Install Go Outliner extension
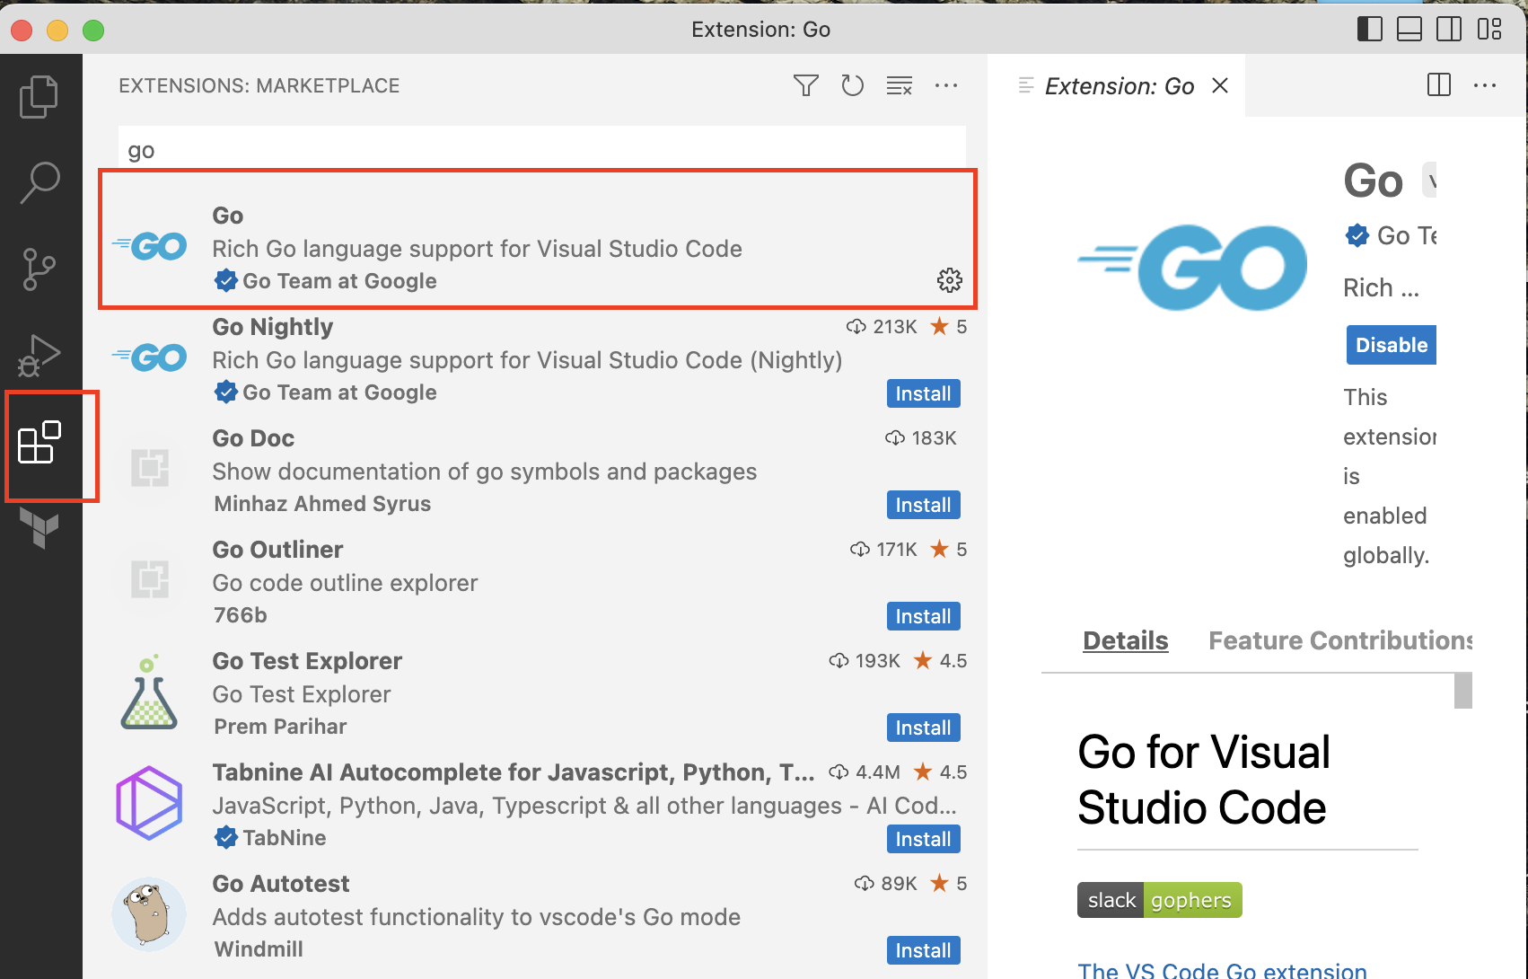 (x=923, y=616)
